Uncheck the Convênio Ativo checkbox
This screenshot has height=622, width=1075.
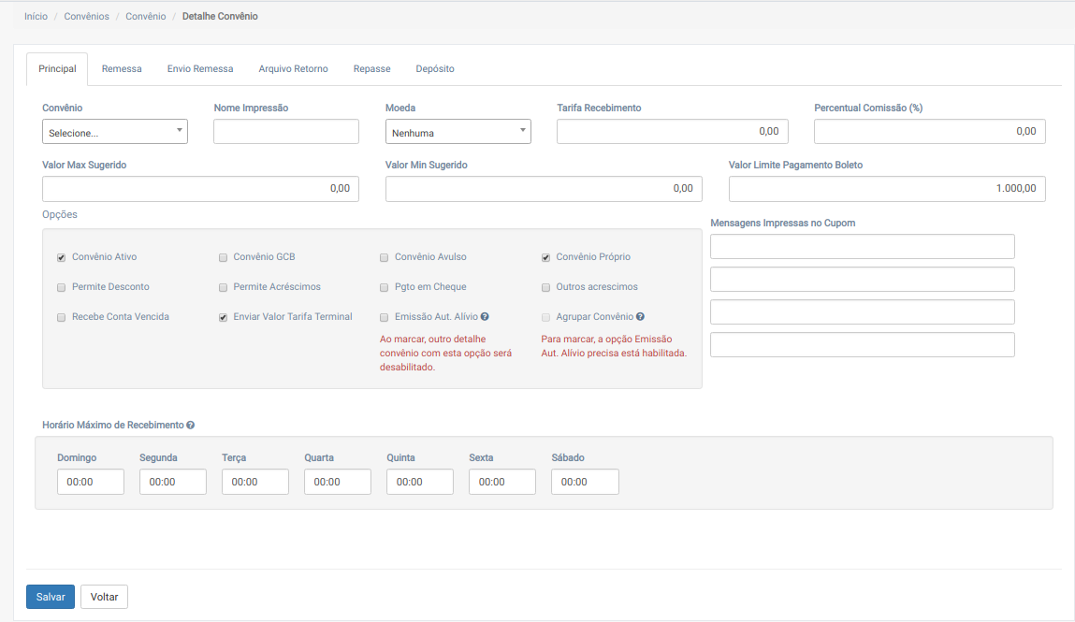pyautogui.click(x=62, y=257)
